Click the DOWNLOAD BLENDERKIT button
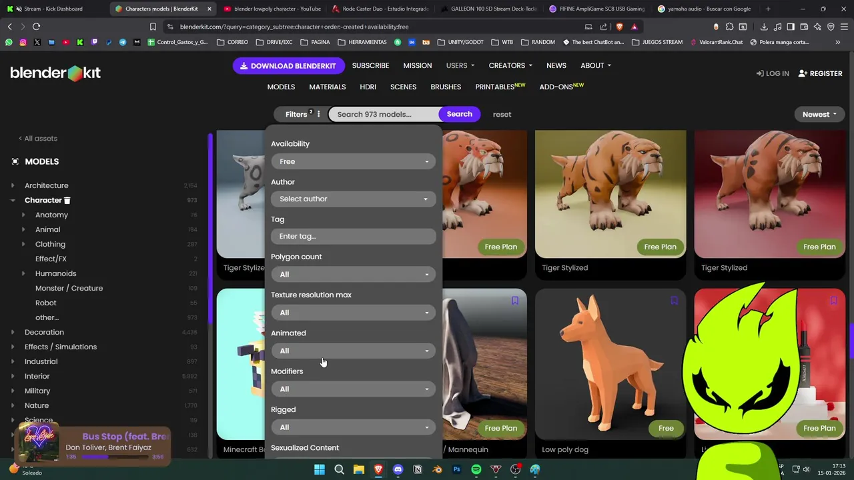The image size is (854, 480). click(x=289, y=66)
